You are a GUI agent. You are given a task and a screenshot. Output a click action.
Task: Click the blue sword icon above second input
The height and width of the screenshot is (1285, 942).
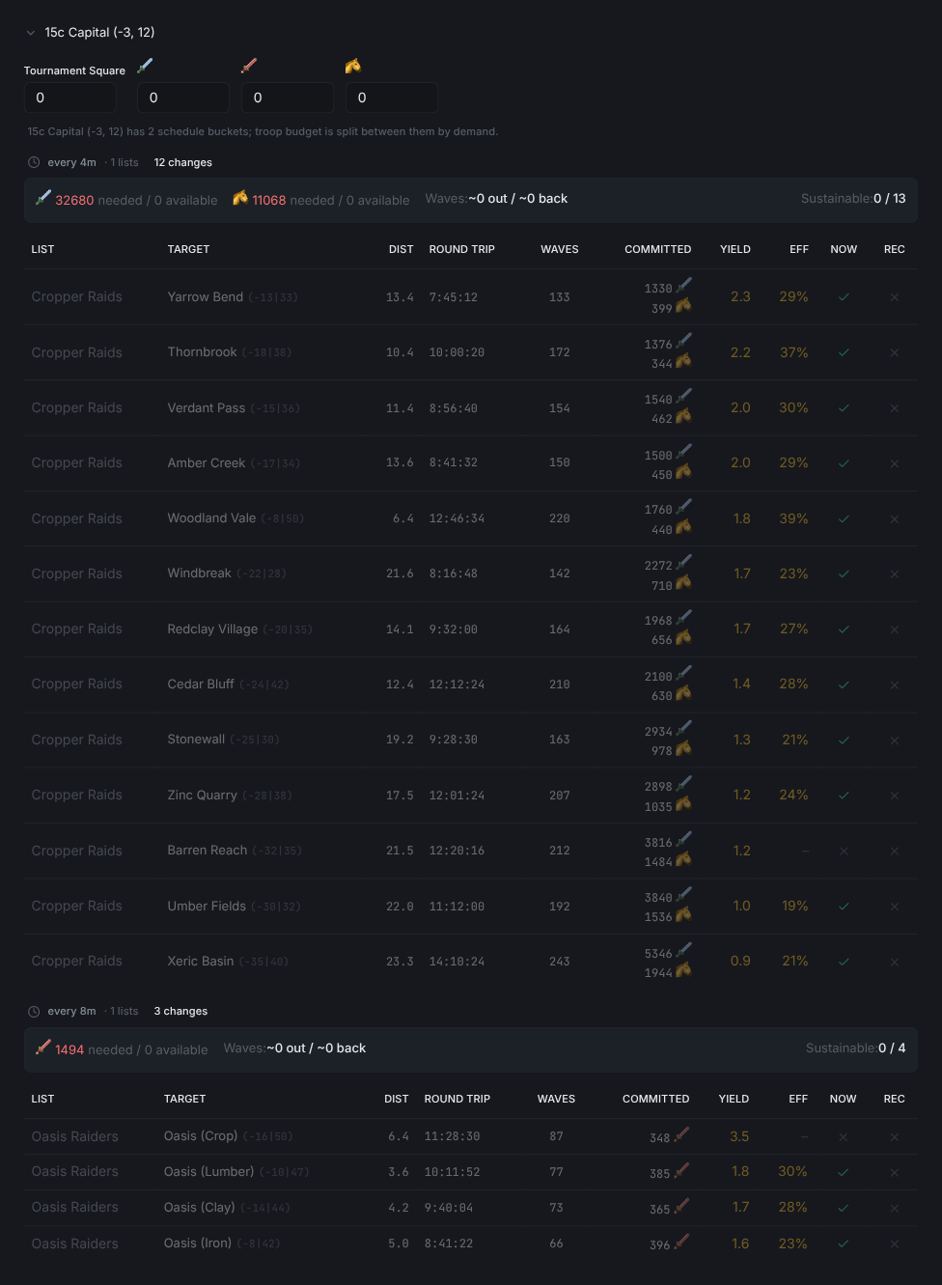point(145,66)
